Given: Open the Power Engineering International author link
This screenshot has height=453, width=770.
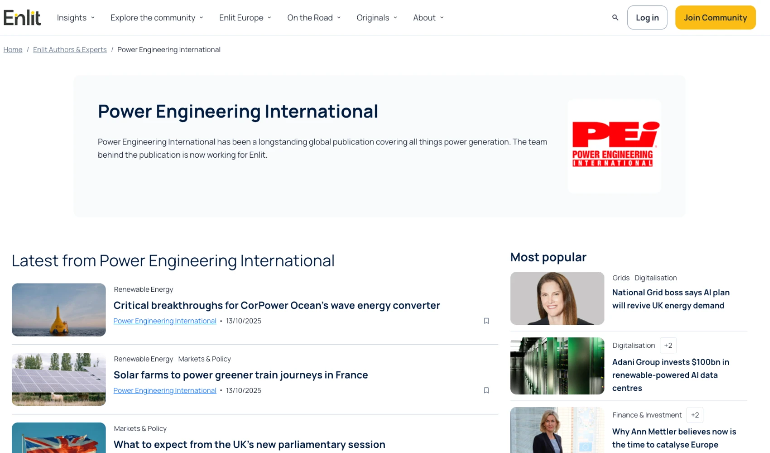Looking at the screenshot, I should pyautogui.click(x=164, y=321).
